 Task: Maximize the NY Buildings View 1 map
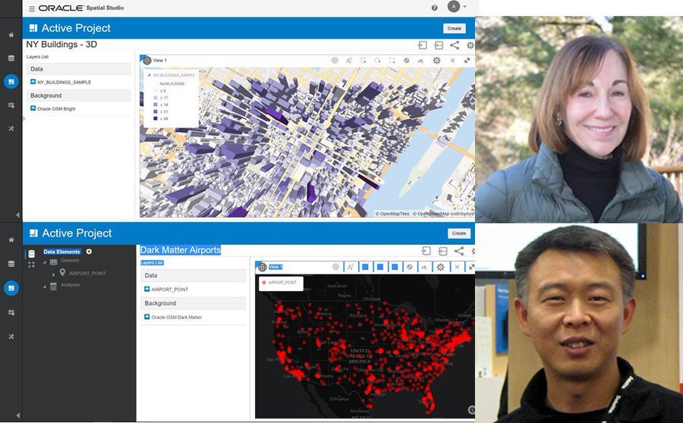click(x=467, y=61)
